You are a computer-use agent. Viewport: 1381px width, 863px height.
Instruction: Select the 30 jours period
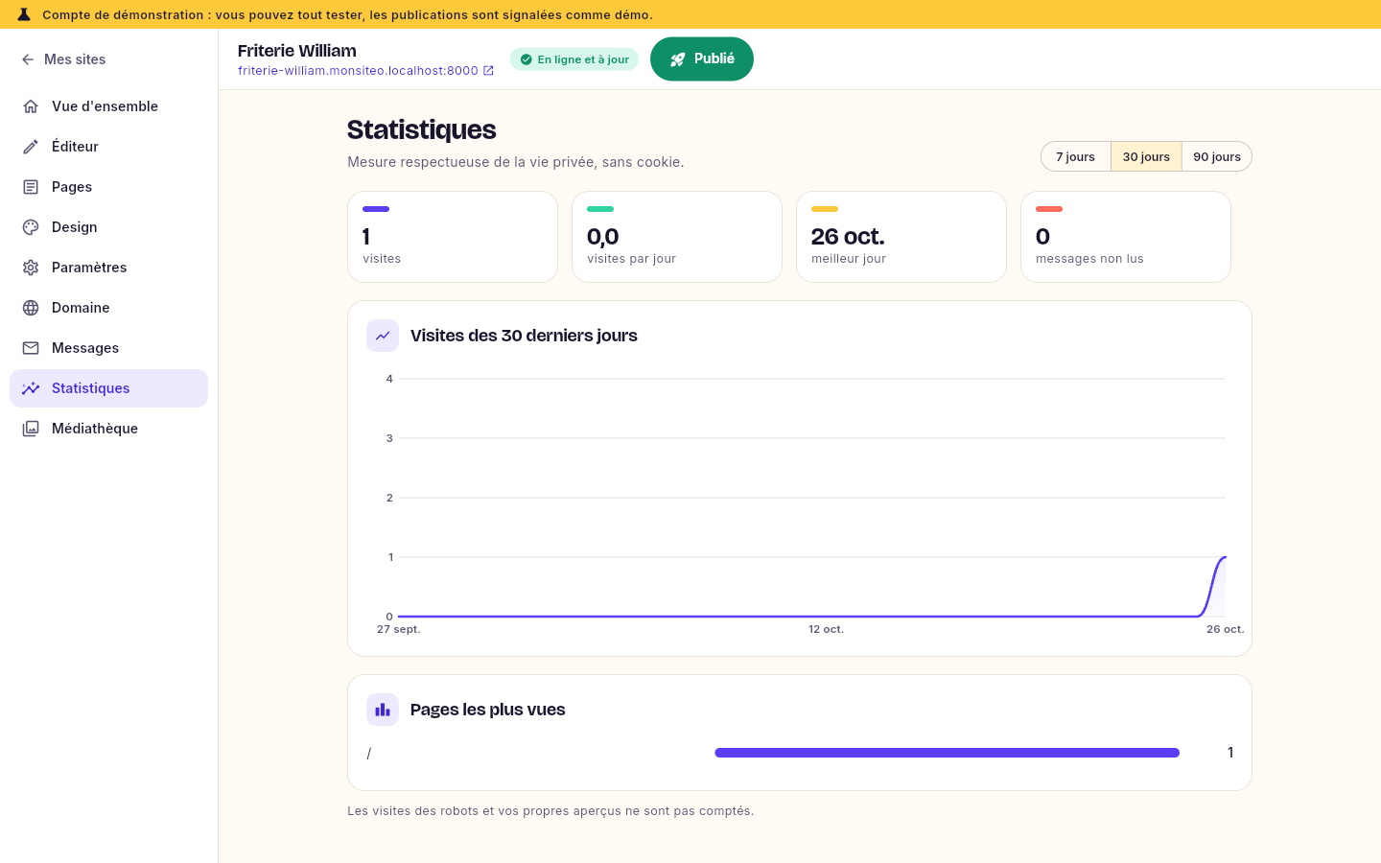(x=1146, y=156)
